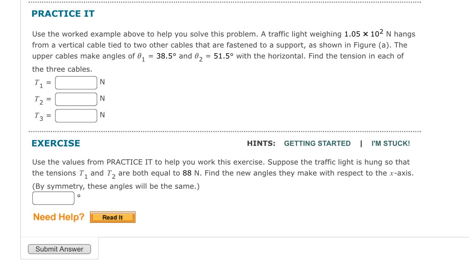Screen dimensions: 469x275
Task: Click inside the T1 answer box
Action: click(76, 82)
